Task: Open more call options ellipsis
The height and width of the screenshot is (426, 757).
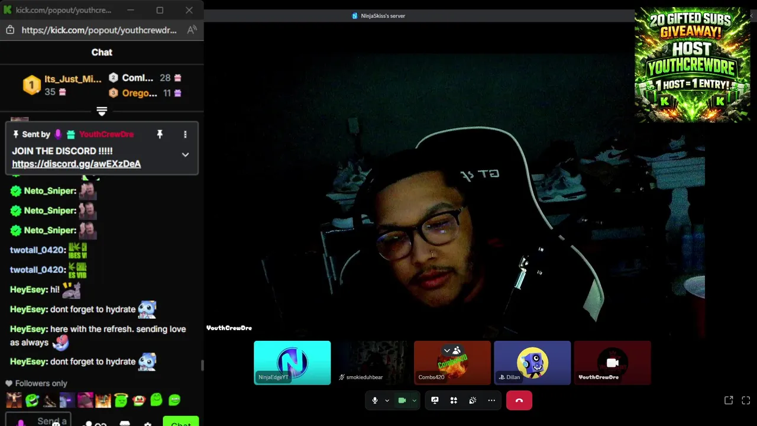Action: pos(491,401)
